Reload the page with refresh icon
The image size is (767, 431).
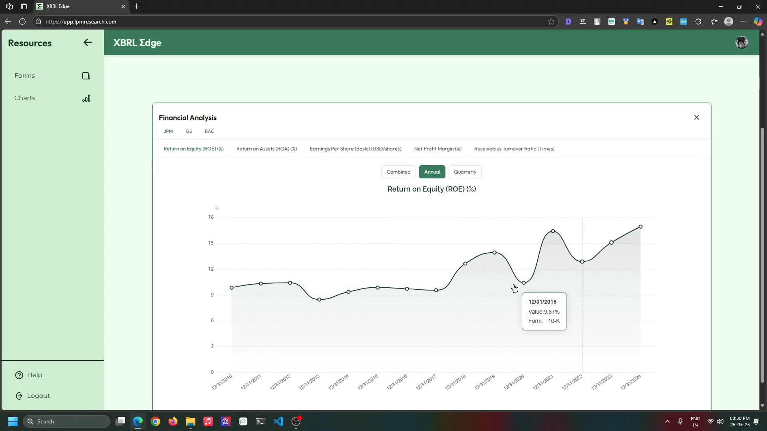[x=22, y=22]
